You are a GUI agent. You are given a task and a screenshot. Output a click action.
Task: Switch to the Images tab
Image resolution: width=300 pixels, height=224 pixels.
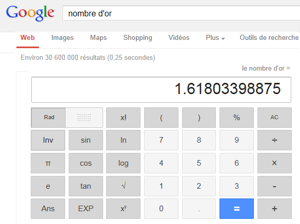[x=63, y=38]
